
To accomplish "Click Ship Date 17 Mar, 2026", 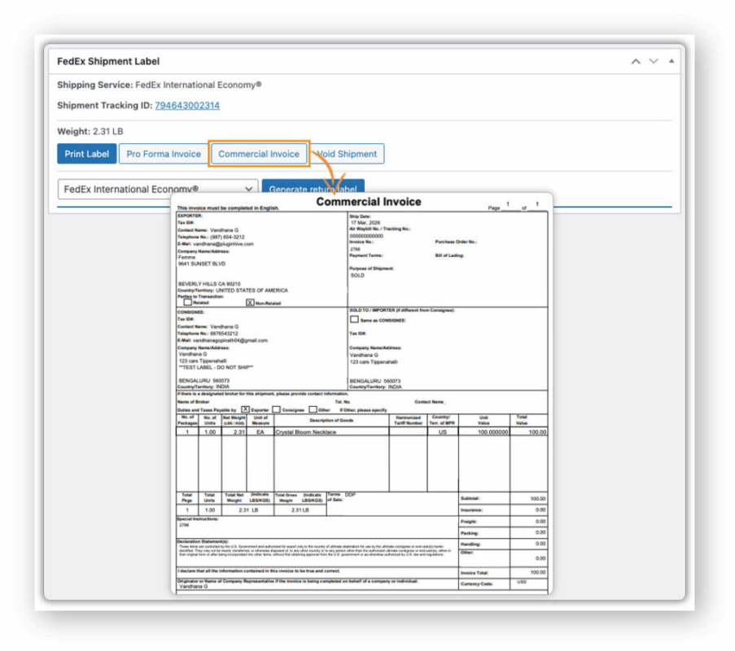I will [365, 223].
